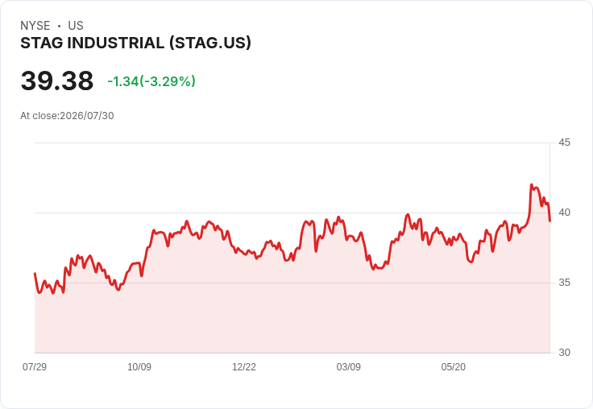The width and height of the screenshot is (593, 409).
Task: Click the chart's highest peak near 42
Action: pyautogui.click(x=531, y=185)
